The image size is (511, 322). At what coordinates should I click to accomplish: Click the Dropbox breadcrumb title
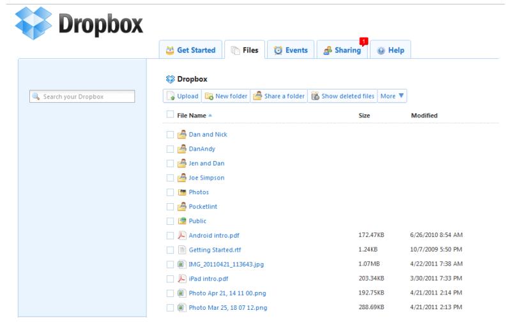[192, 79]
